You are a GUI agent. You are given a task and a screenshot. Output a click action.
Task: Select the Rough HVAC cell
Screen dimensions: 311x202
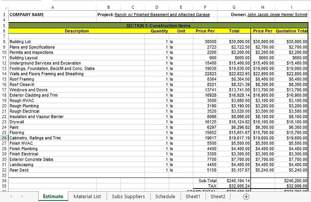click(x=77, y=100)
